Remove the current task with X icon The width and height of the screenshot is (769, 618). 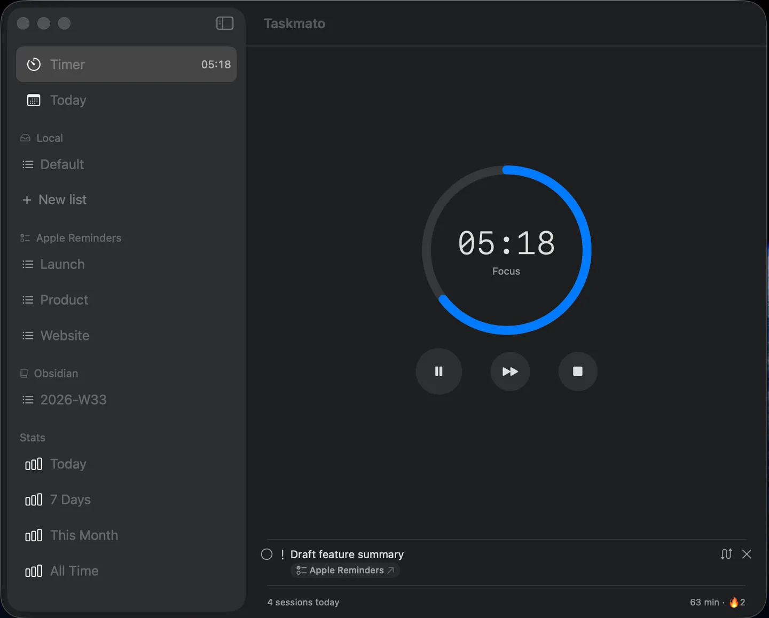click(747, 554)
